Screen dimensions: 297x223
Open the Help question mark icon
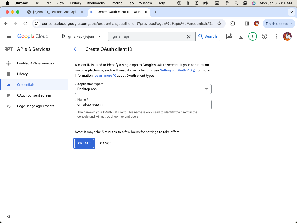click(264, 36)
